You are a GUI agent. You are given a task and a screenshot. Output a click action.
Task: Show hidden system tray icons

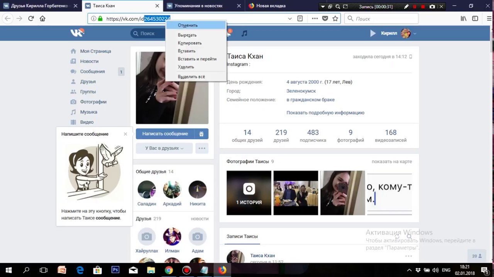click(x=409, y=270)
